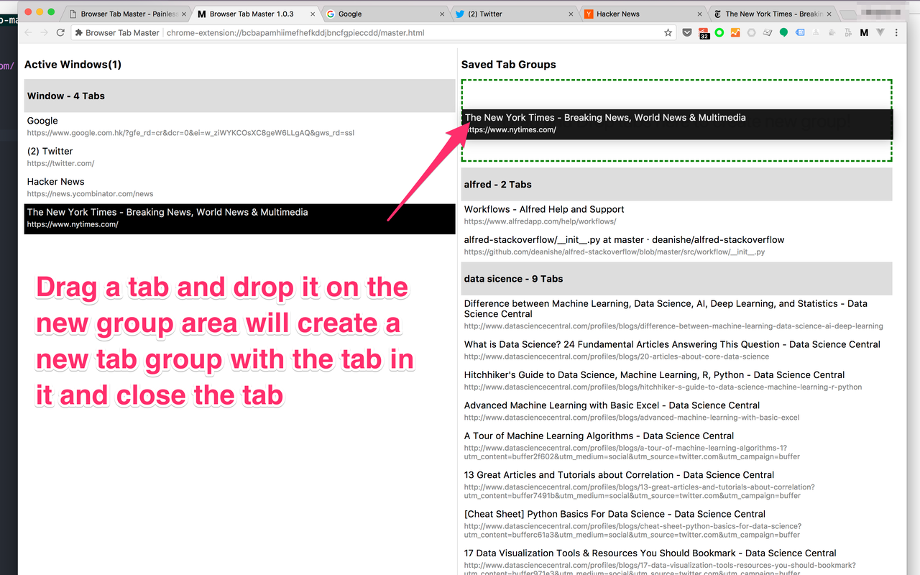The image size is (920, 575).
Task: Select the Hacker News entry in the window list
Action: click(x=239, y=188)
